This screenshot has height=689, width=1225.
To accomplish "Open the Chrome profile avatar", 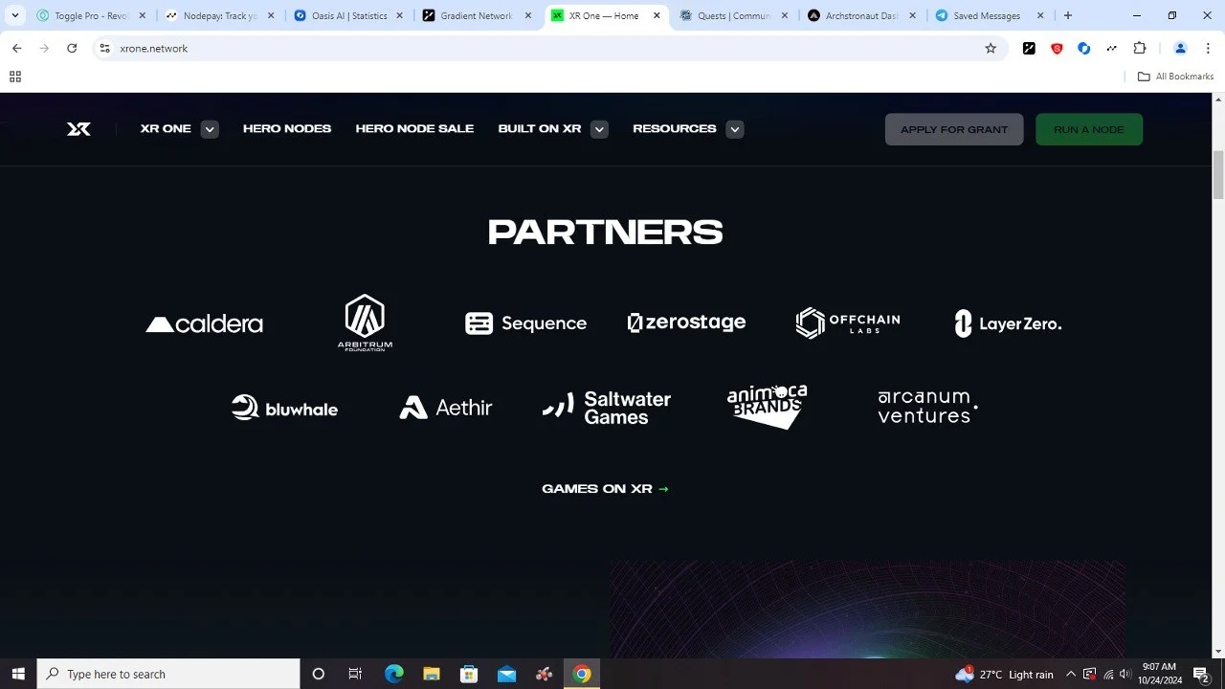I will [1180, 48].
